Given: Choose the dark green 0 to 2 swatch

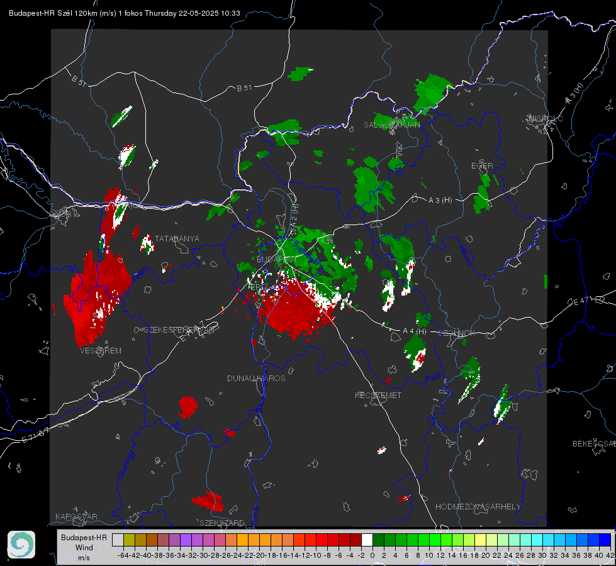Looking at the screenshot, I should pyautogui.click(x=378, y=540).
